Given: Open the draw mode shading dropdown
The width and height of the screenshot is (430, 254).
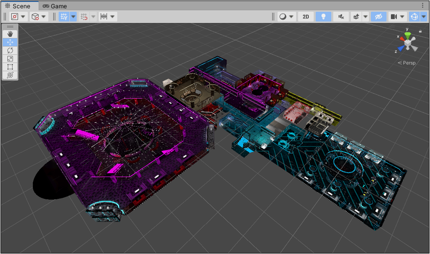Looking at the screenshot, I should [x=286, y=17].
